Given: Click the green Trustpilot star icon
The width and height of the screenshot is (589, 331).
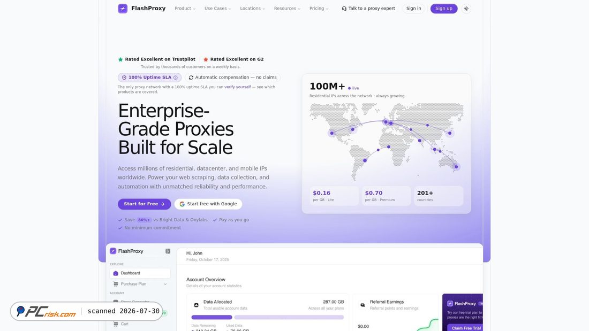Looking at the screenshot, I should point(120,59).
